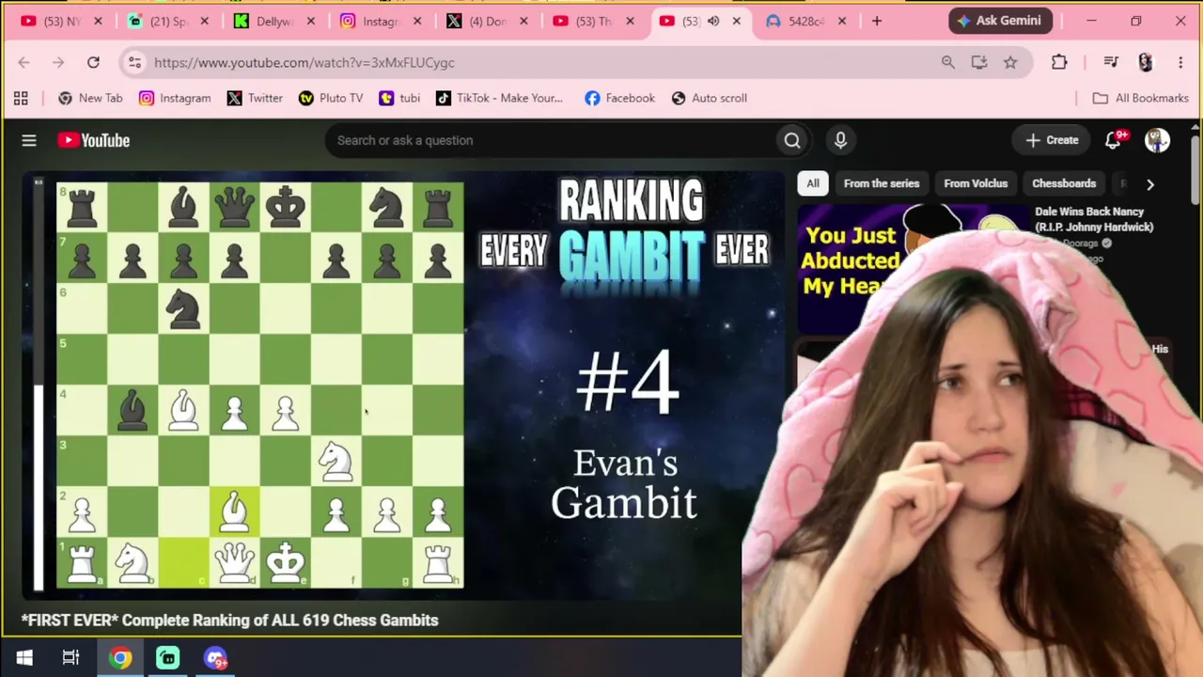Viewport: 1203px width, 677px height.
Task: Close the NY YouTube tab
Action: pyautogui.click(x=98, y=21)
